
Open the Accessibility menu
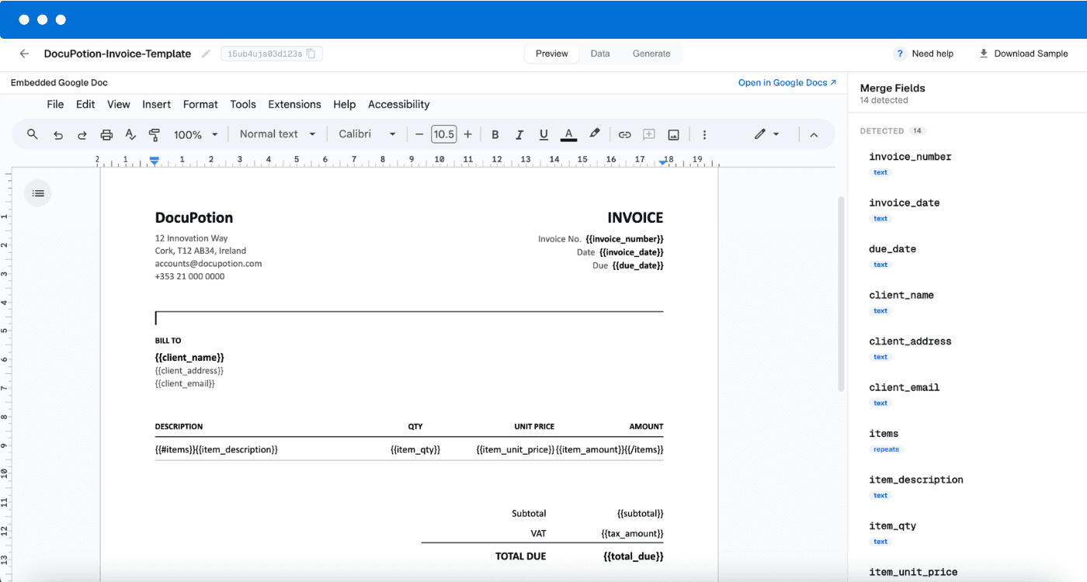pos(399,104)
